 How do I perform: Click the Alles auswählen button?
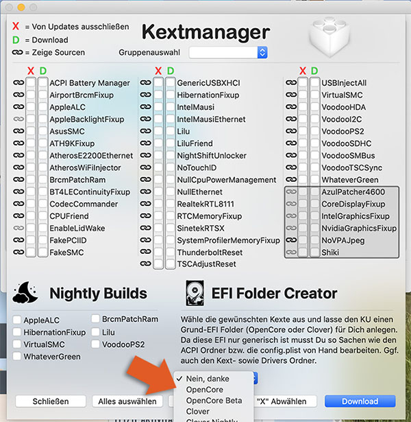pos(127,401)
